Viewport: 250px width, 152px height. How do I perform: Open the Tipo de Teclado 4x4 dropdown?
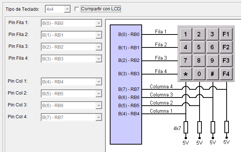(58, 9)
